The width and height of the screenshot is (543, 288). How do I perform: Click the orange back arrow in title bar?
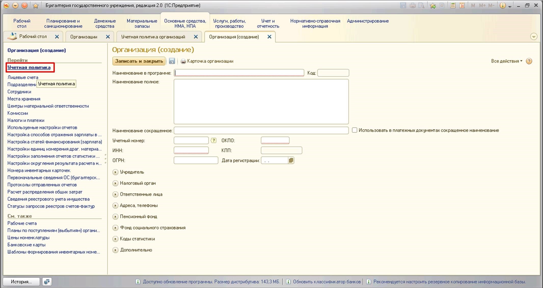15,5
